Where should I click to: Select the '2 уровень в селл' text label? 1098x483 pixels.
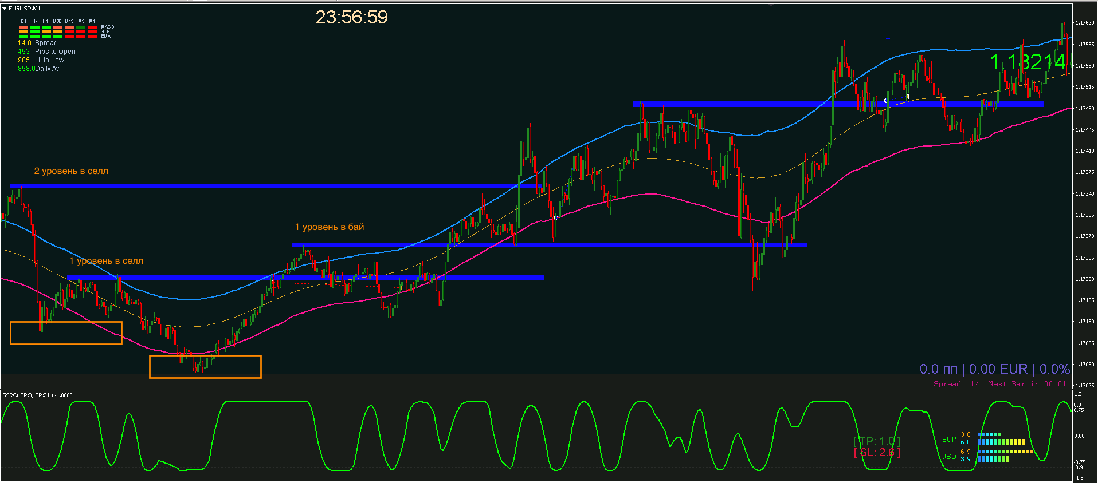click(x=71, y=171)
